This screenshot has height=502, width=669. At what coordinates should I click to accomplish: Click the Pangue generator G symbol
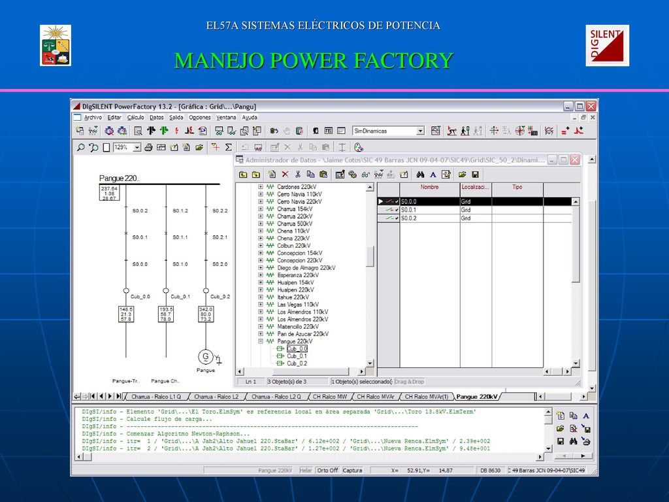click(x=206, y=356)
